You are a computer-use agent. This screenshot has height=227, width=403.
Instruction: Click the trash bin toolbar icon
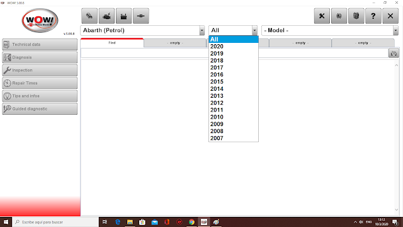pyautogui.click(x=356, y=16)
